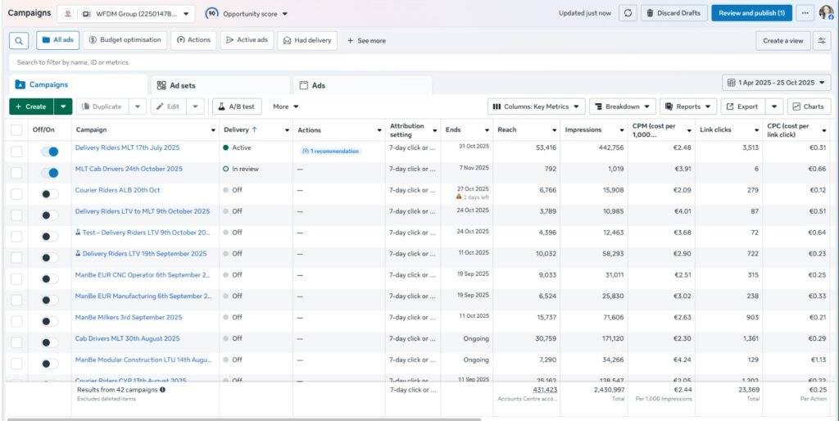Open the MLT Cab Drivers 24th October campaign link

(129, 169)
